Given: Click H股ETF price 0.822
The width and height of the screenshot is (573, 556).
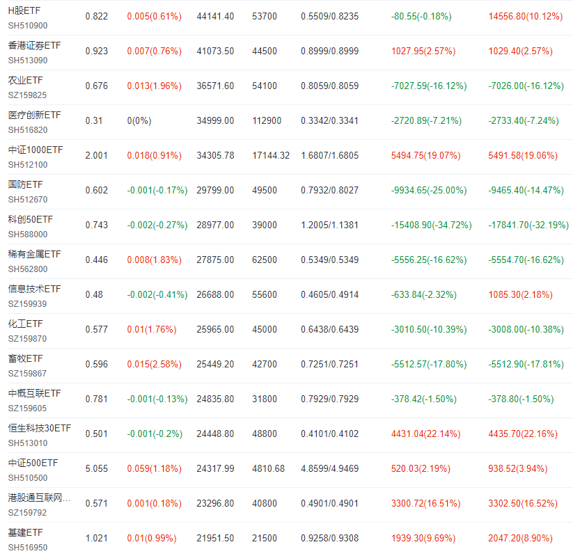Looking at the screenshot, I should (x=97, y=17).
